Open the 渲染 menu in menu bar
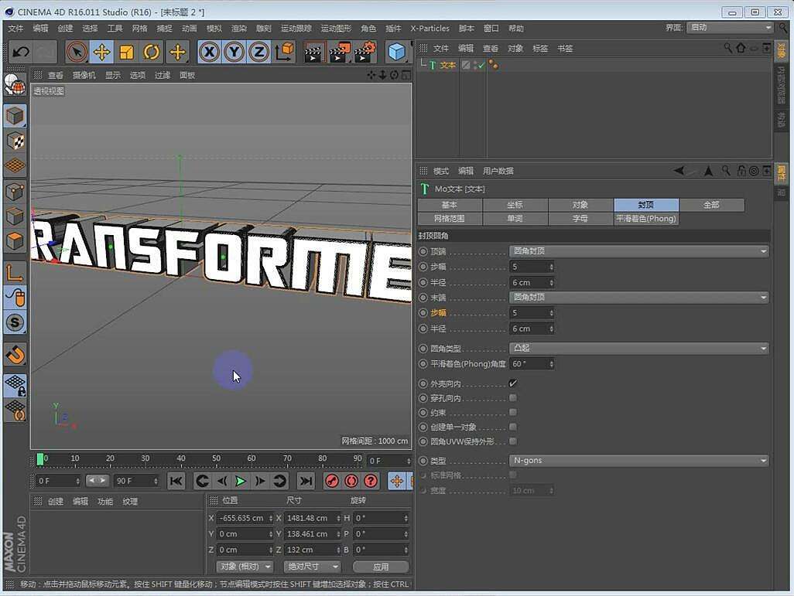The width and height of the screenshot is (794, 596). 238,29
